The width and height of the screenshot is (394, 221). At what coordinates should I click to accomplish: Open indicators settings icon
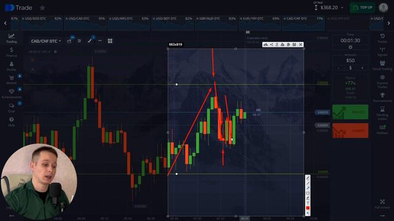[x=79, y=41]
